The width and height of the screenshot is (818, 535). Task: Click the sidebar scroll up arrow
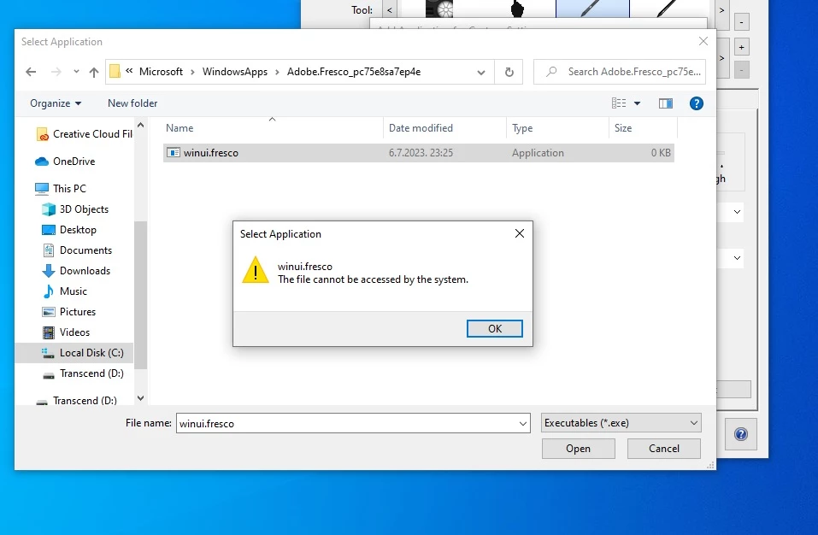coord(140,125)
